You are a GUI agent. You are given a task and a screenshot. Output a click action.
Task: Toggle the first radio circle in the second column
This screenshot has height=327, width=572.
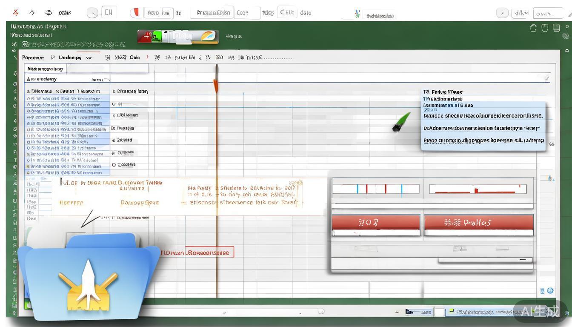[x=114, y=104]
